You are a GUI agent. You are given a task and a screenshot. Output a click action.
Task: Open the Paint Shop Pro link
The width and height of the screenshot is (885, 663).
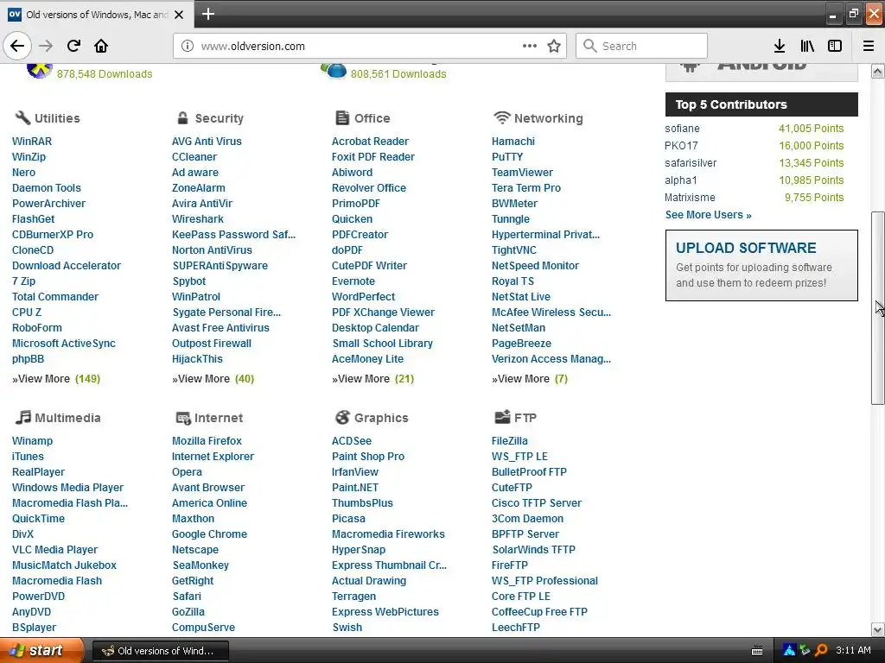click(x=368, y=457)
